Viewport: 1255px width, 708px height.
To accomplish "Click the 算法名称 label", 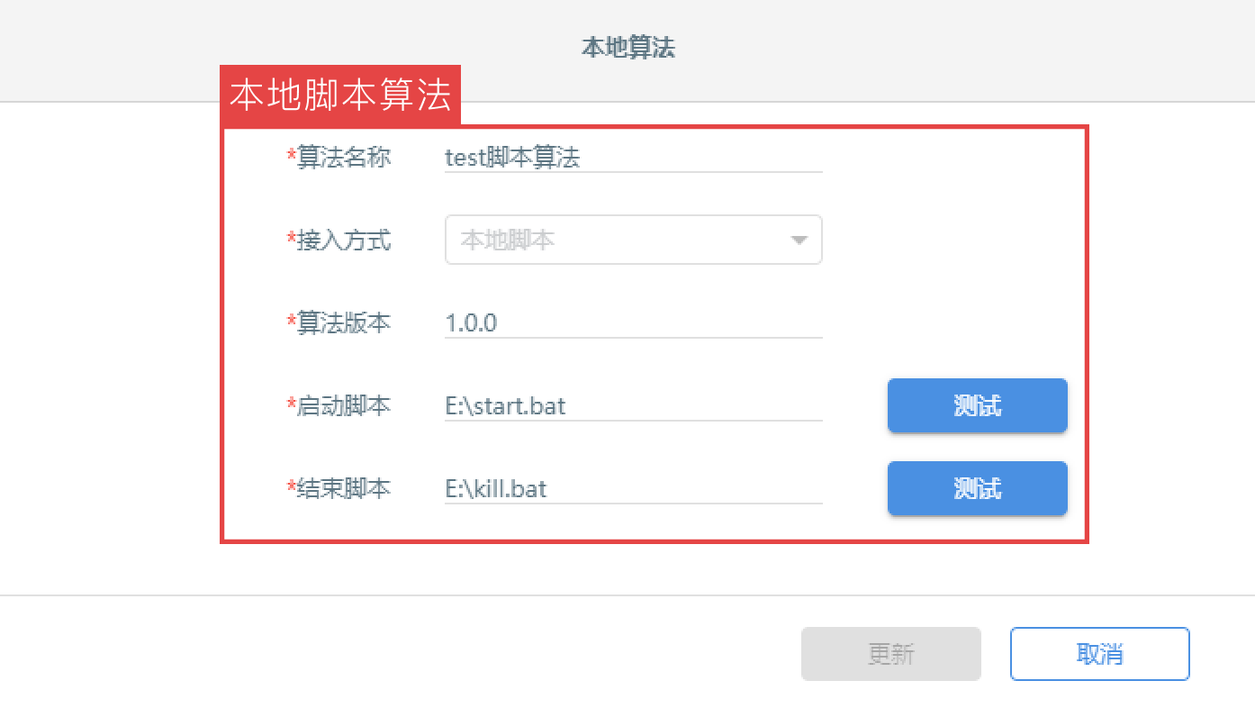I will click(x=344, y=158).
